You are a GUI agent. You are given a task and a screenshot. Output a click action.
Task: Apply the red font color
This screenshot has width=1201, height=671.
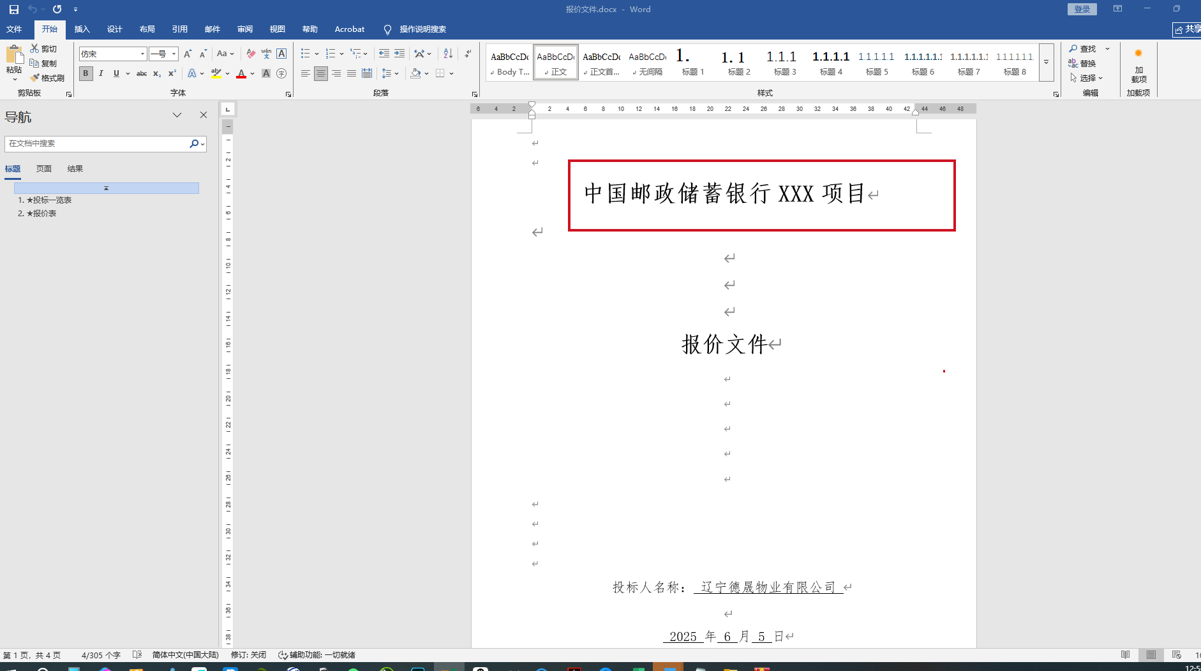pos(241,73)
